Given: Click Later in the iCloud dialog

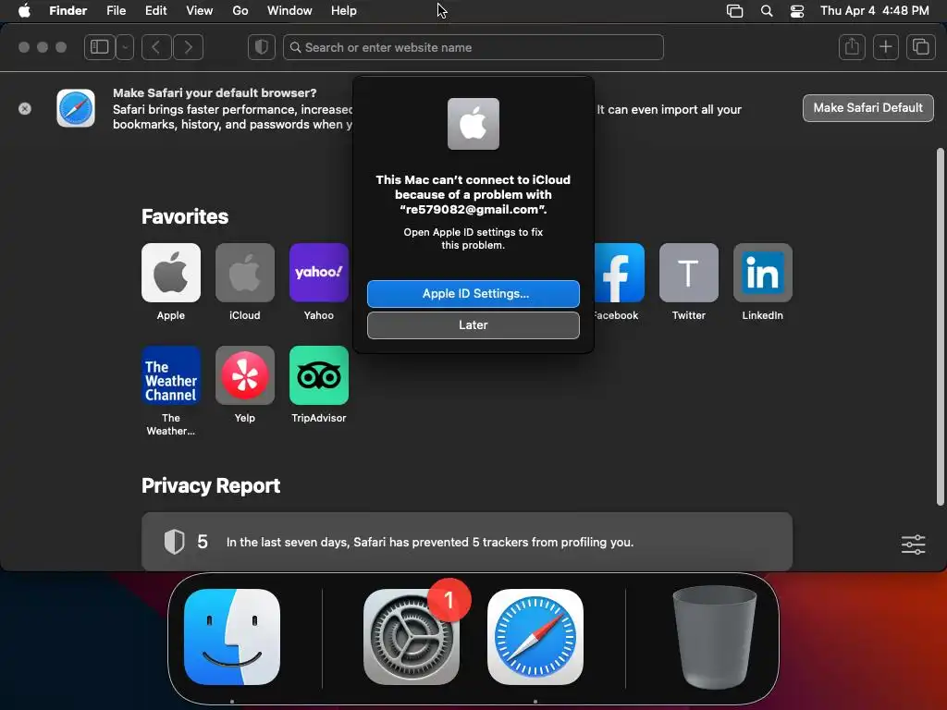Looking at the screenshot, I should tap(473, 324).
